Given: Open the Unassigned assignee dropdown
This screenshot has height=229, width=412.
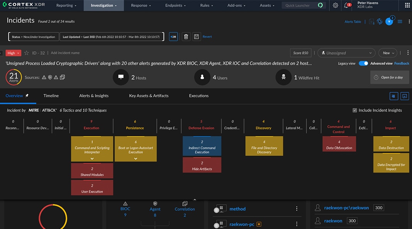Looking at the screenshot, I should click(346, 53).
